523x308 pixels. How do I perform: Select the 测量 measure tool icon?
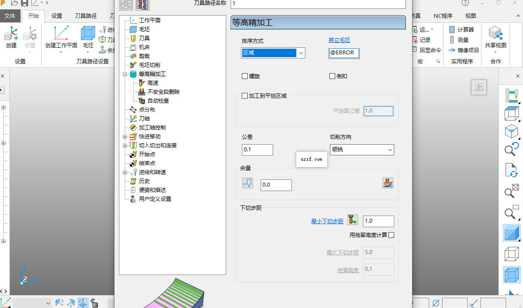click(x=451, y=39)
